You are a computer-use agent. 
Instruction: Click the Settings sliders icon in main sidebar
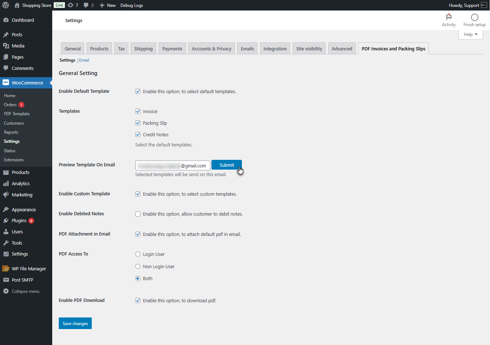tap(6, 254)
